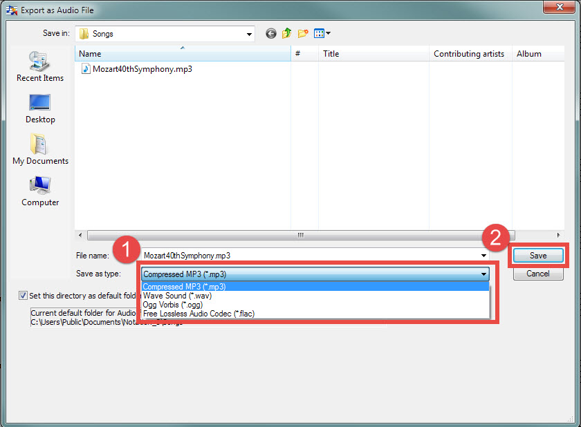Click the Cancel button
Screen dimensions: 581x427
(x=538, y=274)
